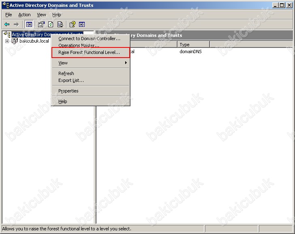Image resolution: width=295 pixels, height=234 pixels.
Task: Select Raise Forest Functional Level...
Action: (90, 52)
